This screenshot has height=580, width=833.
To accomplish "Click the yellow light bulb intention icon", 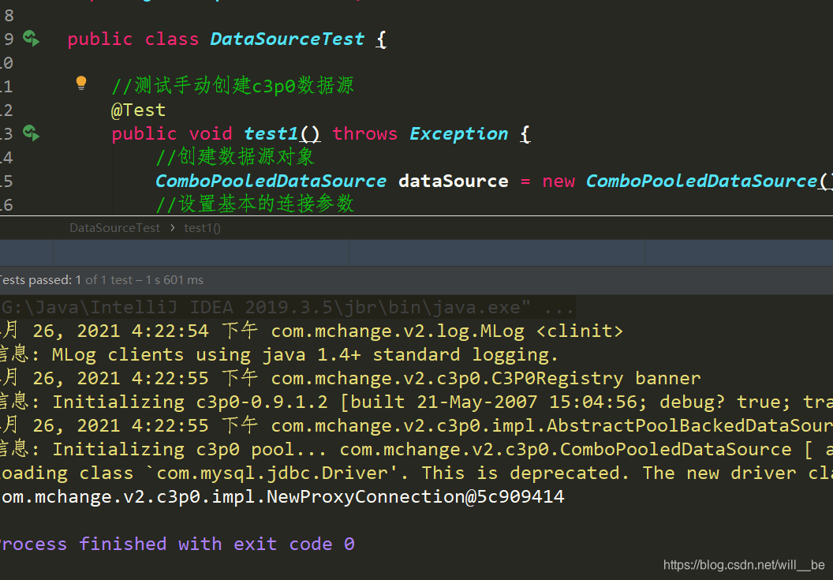I will click(x=80, y=83).
